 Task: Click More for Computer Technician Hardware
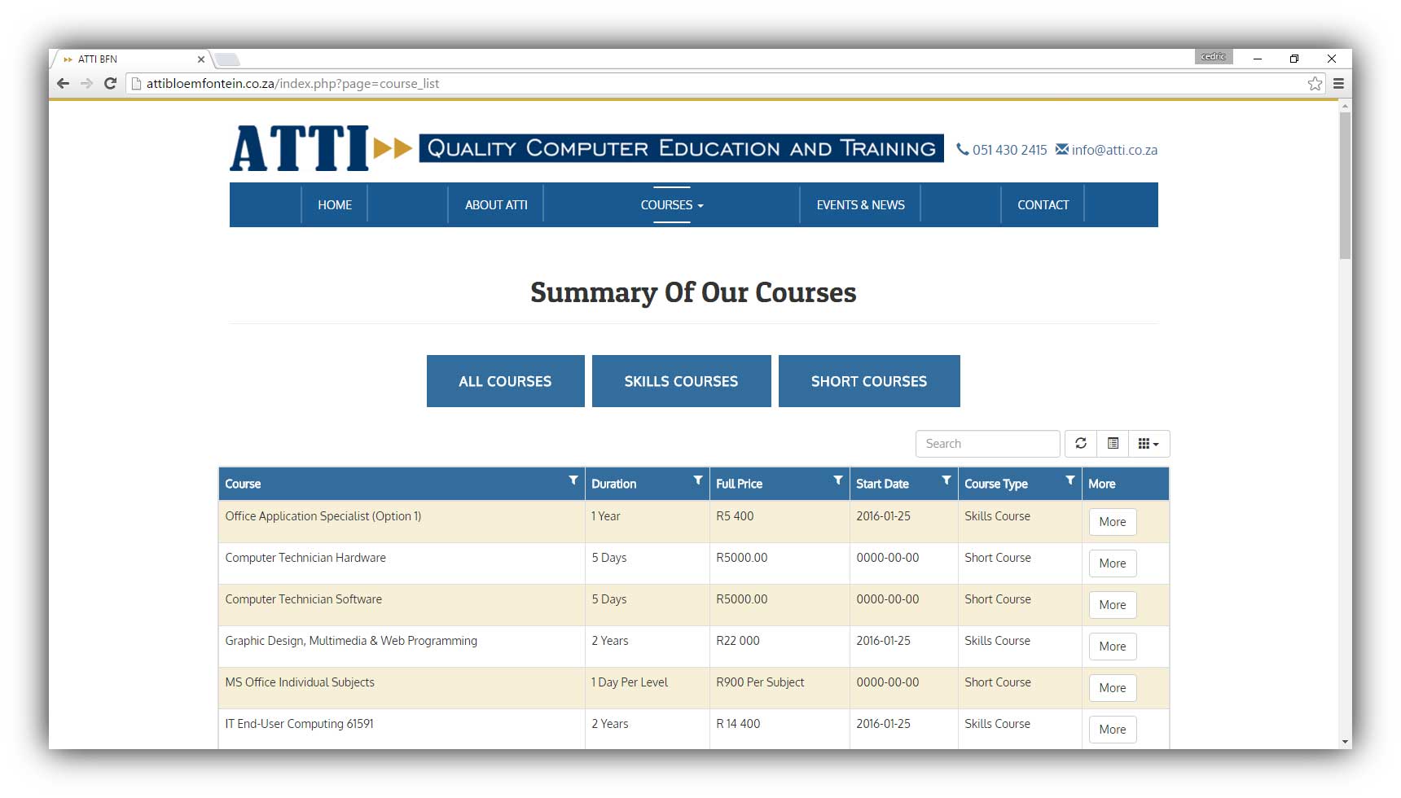tap(1112, 563)
